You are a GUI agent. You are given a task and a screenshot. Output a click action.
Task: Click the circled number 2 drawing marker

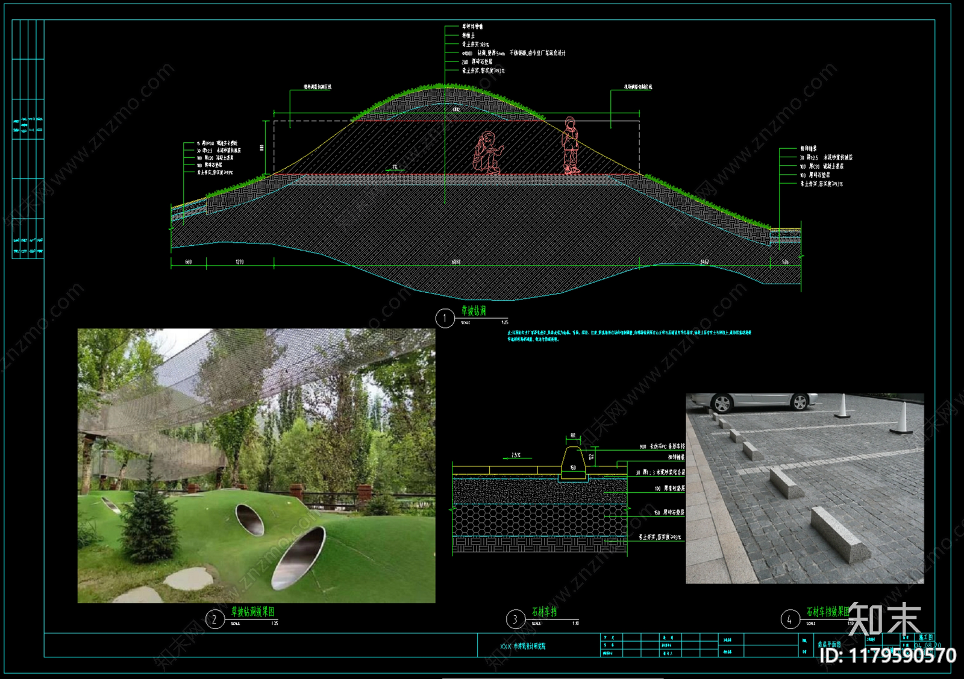click(214, 619)
